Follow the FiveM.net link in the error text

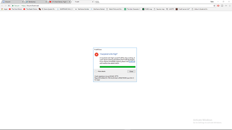(x=132, y=61)
